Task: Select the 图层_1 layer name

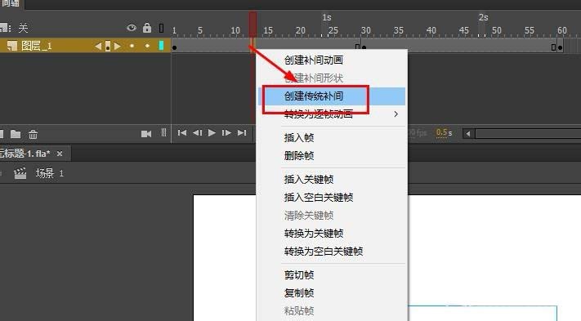Action: point(36,46)
